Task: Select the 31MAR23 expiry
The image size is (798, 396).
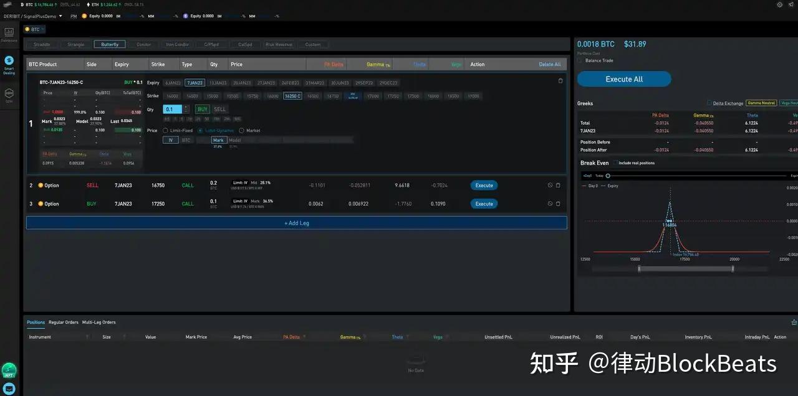Action: pos(315,83)
